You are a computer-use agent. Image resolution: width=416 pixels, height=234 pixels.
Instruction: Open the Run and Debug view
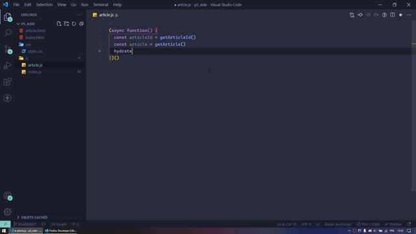click(7, 65)
